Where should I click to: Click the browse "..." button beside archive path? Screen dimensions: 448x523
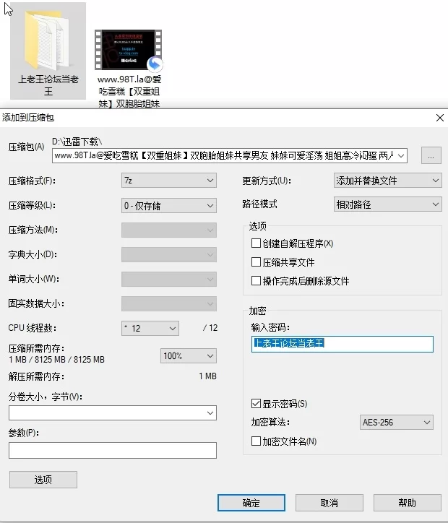(431, 155)
